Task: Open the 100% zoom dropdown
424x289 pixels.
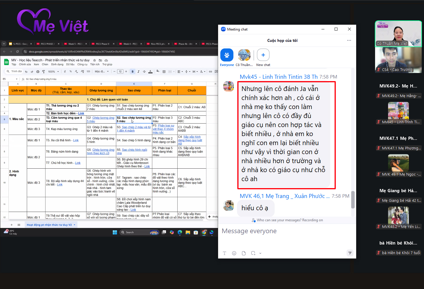Action: (53, 72)
